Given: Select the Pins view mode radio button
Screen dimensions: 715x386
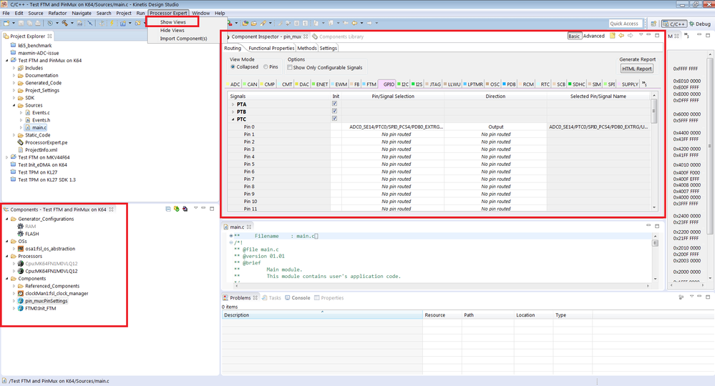Looking at the screenshot, I should (266, 67).
